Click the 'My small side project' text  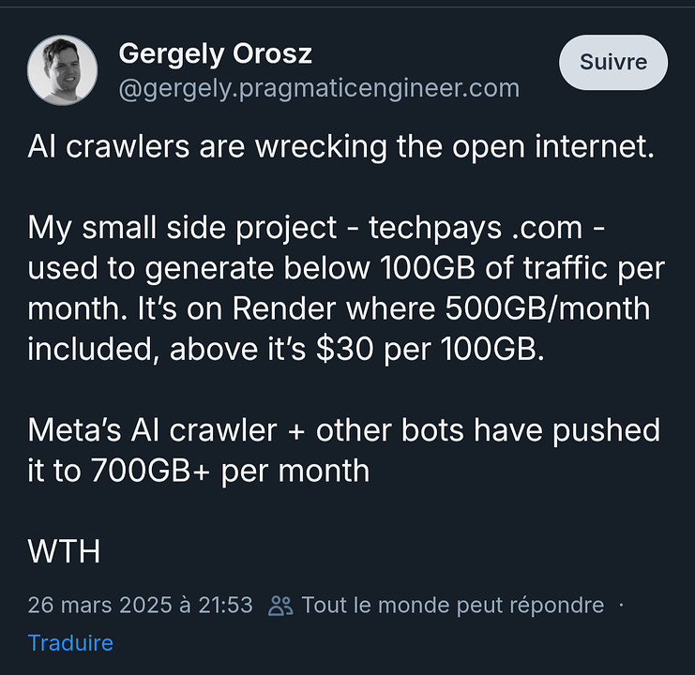[x=182, y=229]
